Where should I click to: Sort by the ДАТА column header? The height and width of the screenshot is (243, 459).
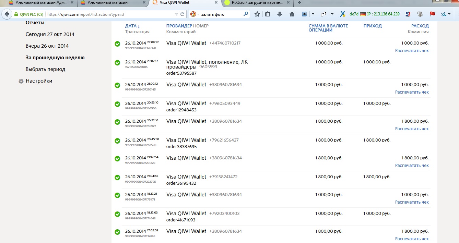pos(132,26)
